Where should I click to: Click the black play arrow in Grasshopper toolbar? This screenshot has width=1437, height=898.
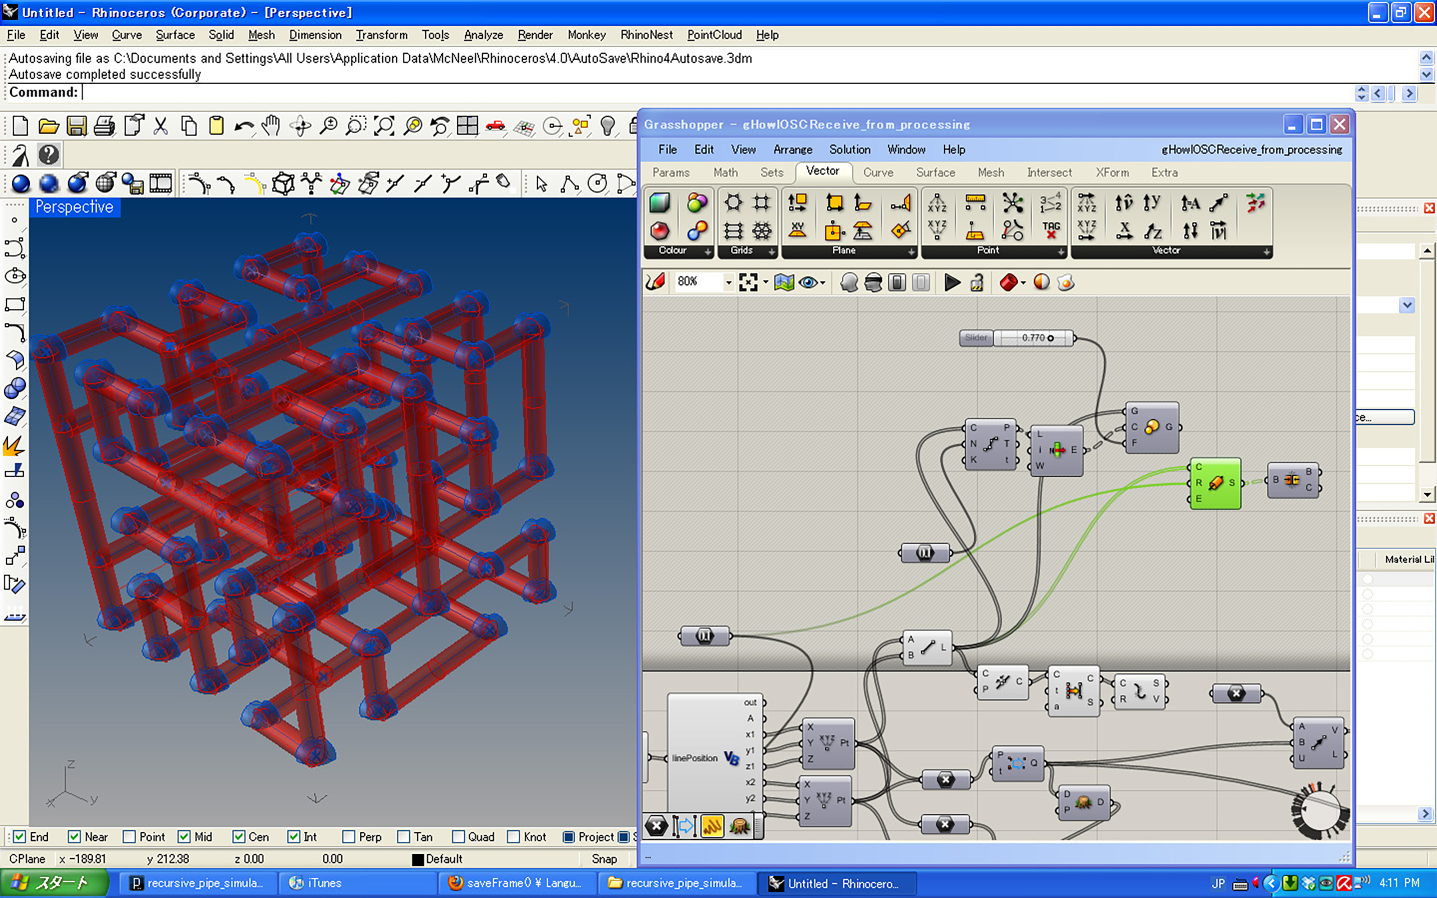952,283
